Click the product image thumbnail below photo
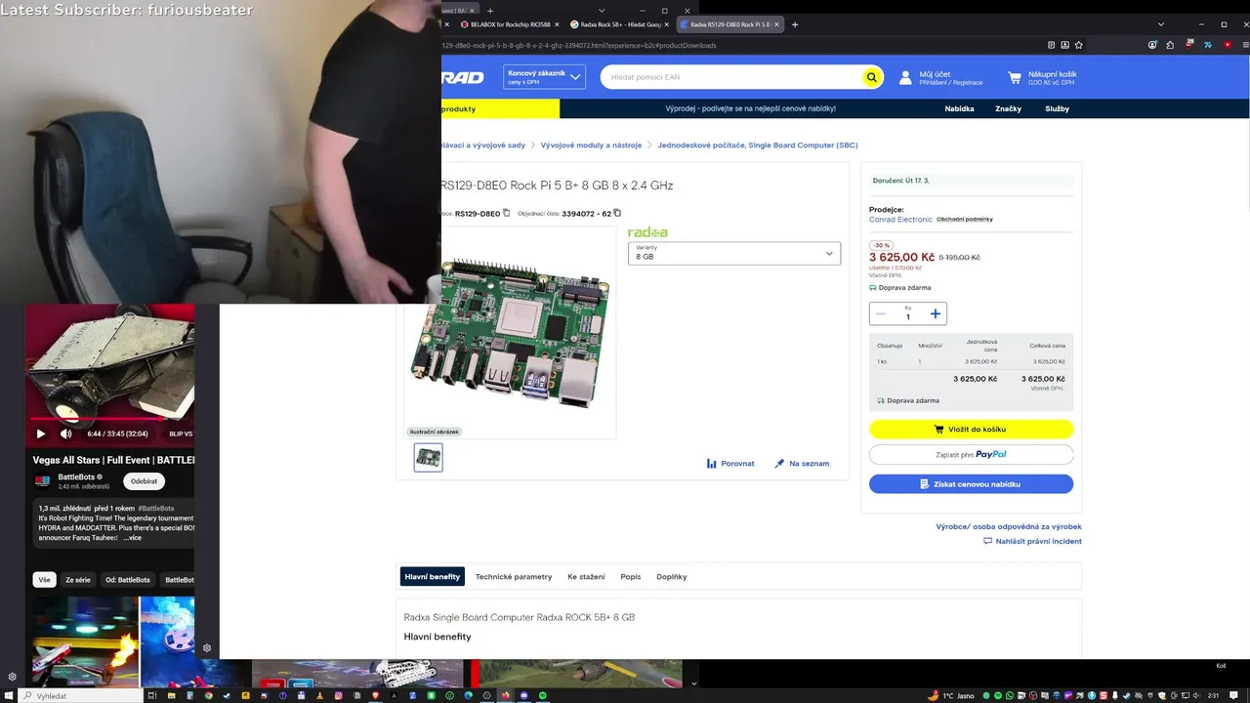 coord(428,458)
